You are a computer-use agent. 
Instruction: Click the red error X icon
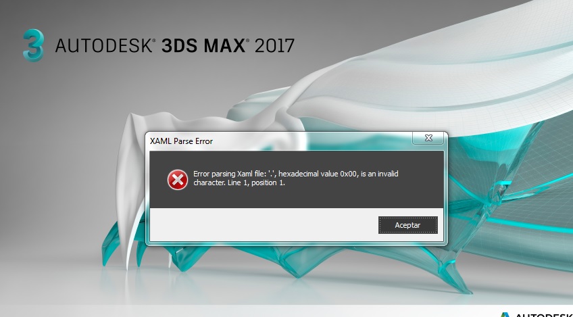tap(178, 180)
